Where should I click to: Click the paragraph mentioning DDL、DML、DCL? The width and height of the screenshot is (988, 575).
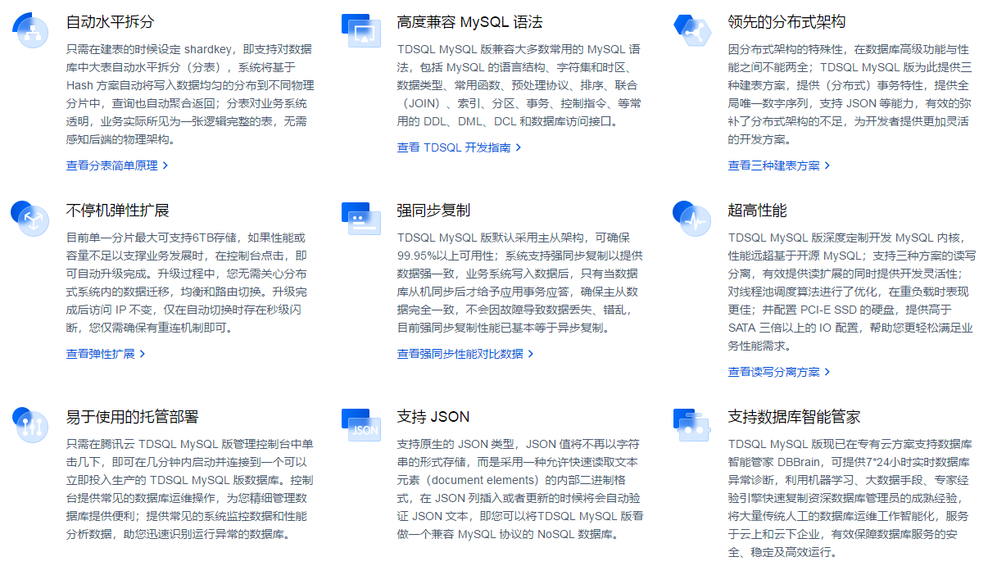[x=521, y=85]
